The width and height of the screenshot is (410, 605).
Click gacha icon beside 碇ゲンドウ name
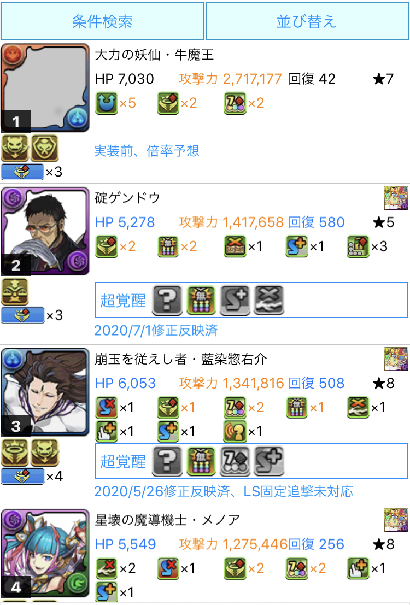(396, 197)
